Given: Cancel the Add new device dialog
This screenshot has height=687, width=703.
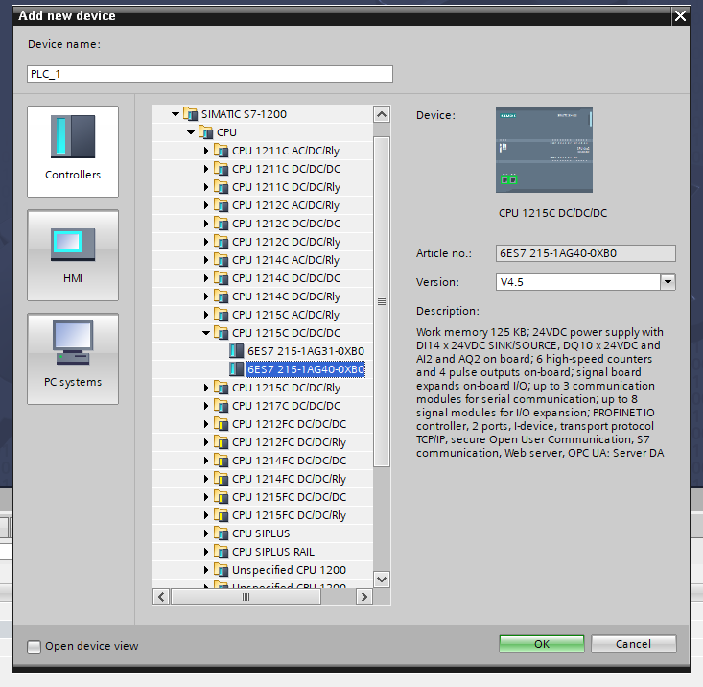Looking at the screenshot, I should 634,644.
